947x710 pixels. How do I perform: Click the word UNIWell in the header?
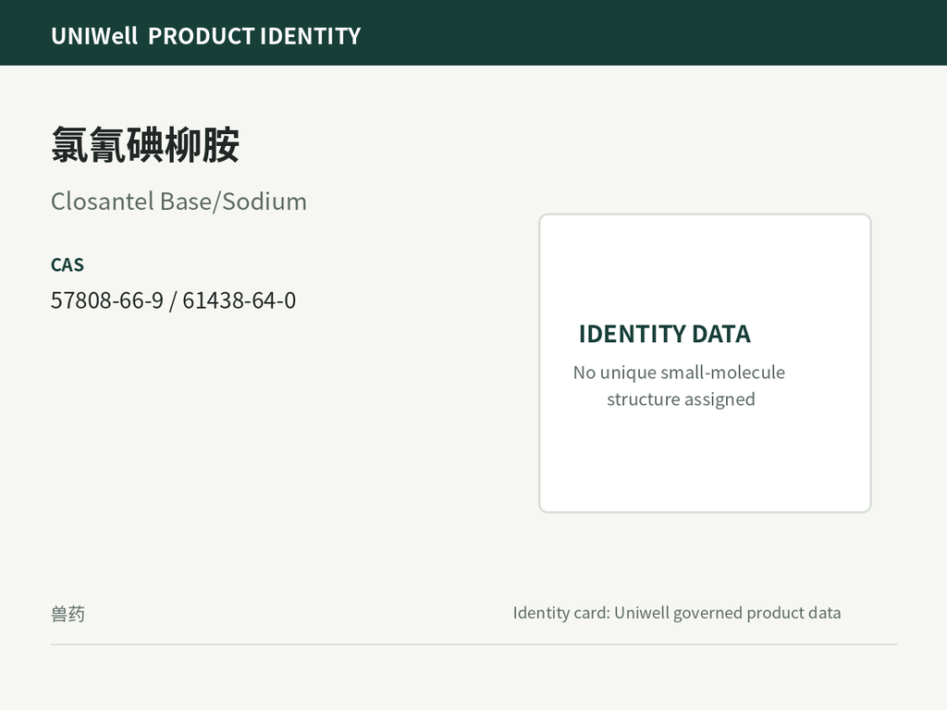point(94,36)
